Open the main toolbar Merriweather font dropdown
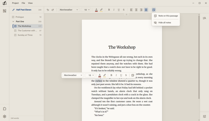209x121 pixels. pyautogui.click(x=69, y=10)
